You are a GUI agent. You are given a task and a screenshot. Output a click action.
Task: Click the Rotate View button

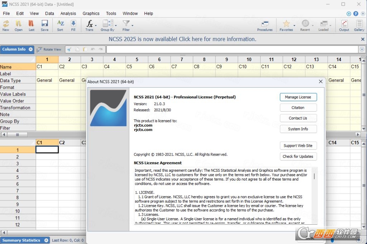(x=49, y=49)
